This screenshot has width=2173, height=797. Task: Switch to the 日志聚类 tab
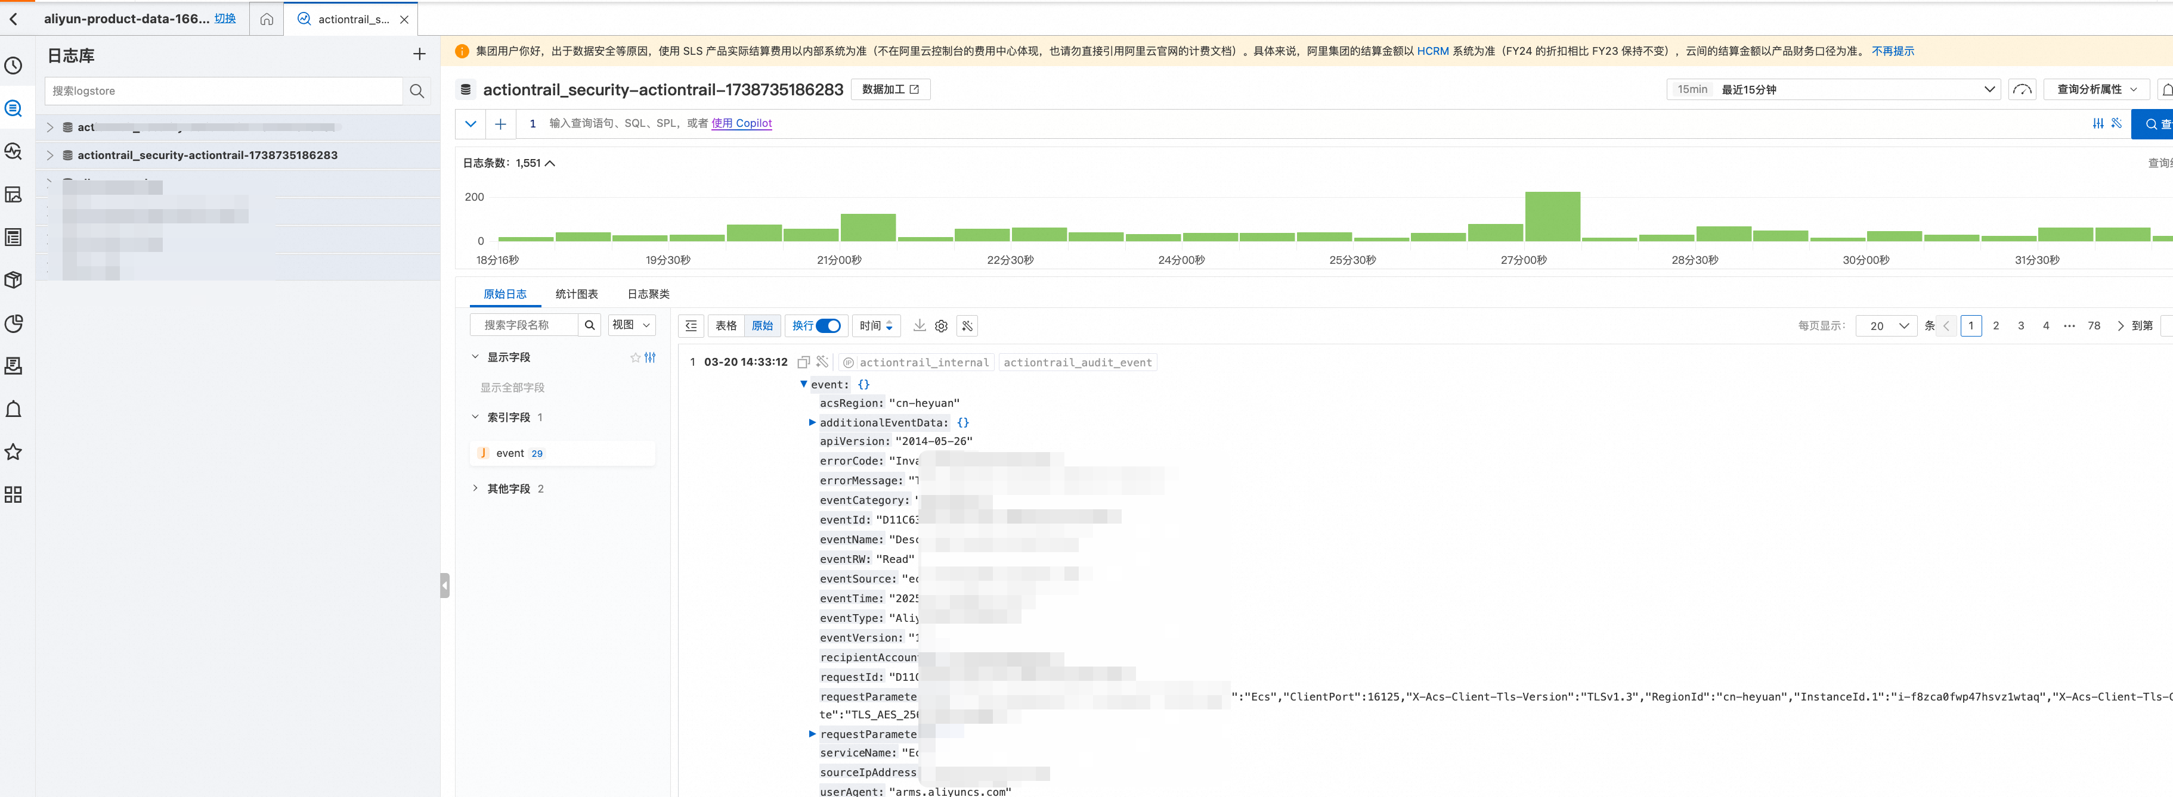(649, 294)
